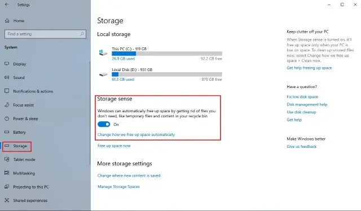Click Free up space now link
361x211 pixels.
click(x=114, y=146)
